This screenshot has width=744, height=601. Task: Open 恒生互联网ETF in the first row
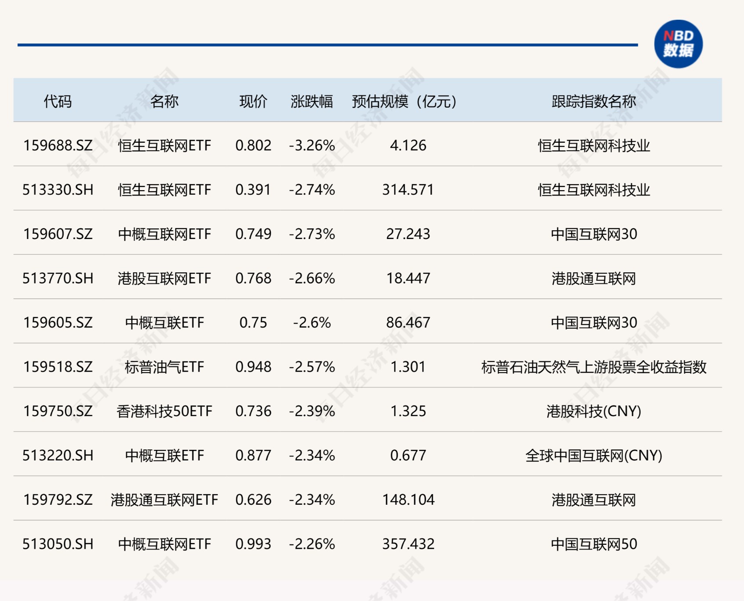tap(165, 145)
